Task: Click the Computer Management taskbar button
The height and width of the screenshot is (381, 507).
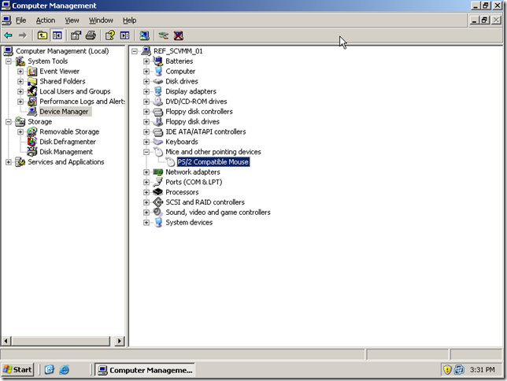Action: [x=145, y=370]
